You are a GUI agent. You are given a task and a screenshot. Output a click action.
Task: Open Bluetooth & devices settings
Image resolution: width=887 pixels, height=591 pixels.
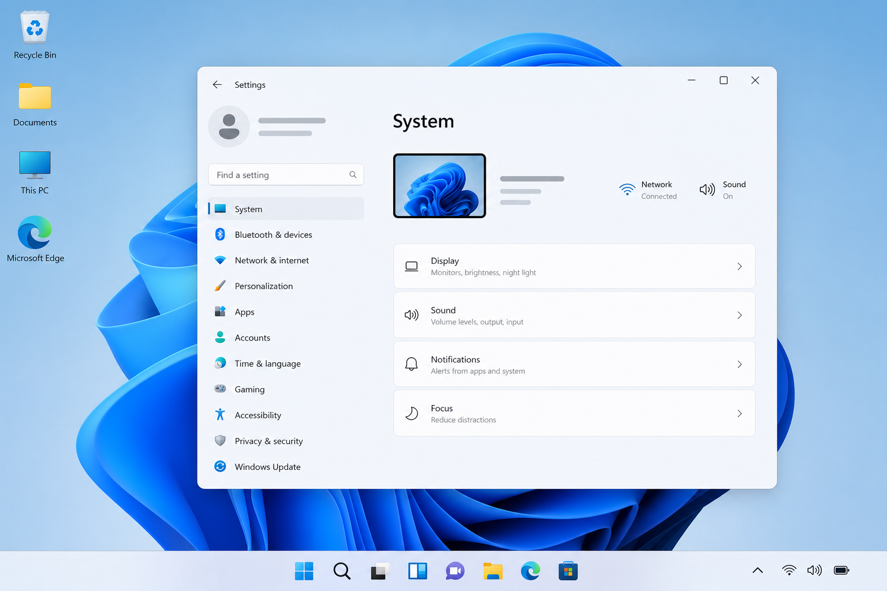click(286, 234)
